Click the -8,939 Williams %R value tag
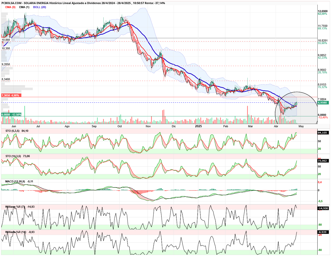 coord(323,232)
